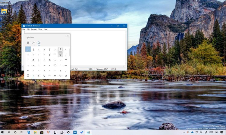Select the dollar sign currency category
Image resolution: width=226 pixels, height=135 pixels.
click(x=39, y=76)
